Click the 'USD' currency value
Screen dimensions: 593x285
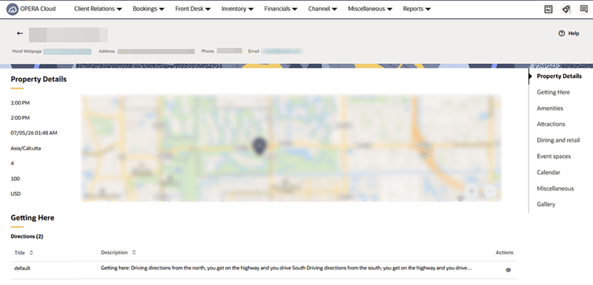[16, 194]
